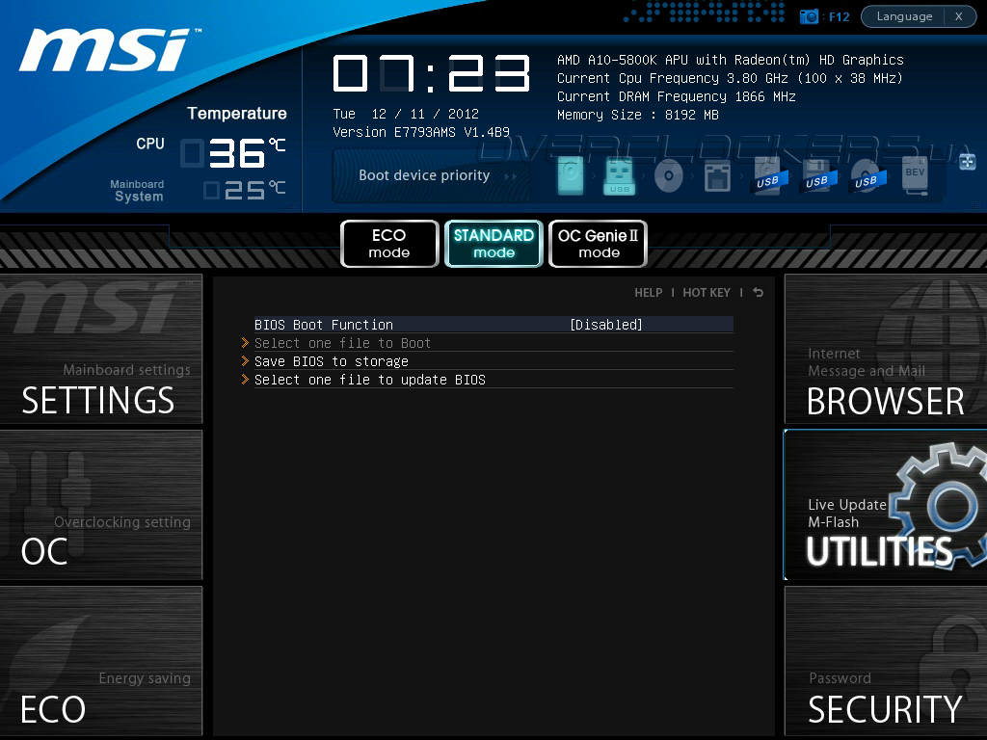Click the Current Cpu Frequency 3.80 GHz line
The width and height of the screenshot is (987, 740).
tap(731, 78)
